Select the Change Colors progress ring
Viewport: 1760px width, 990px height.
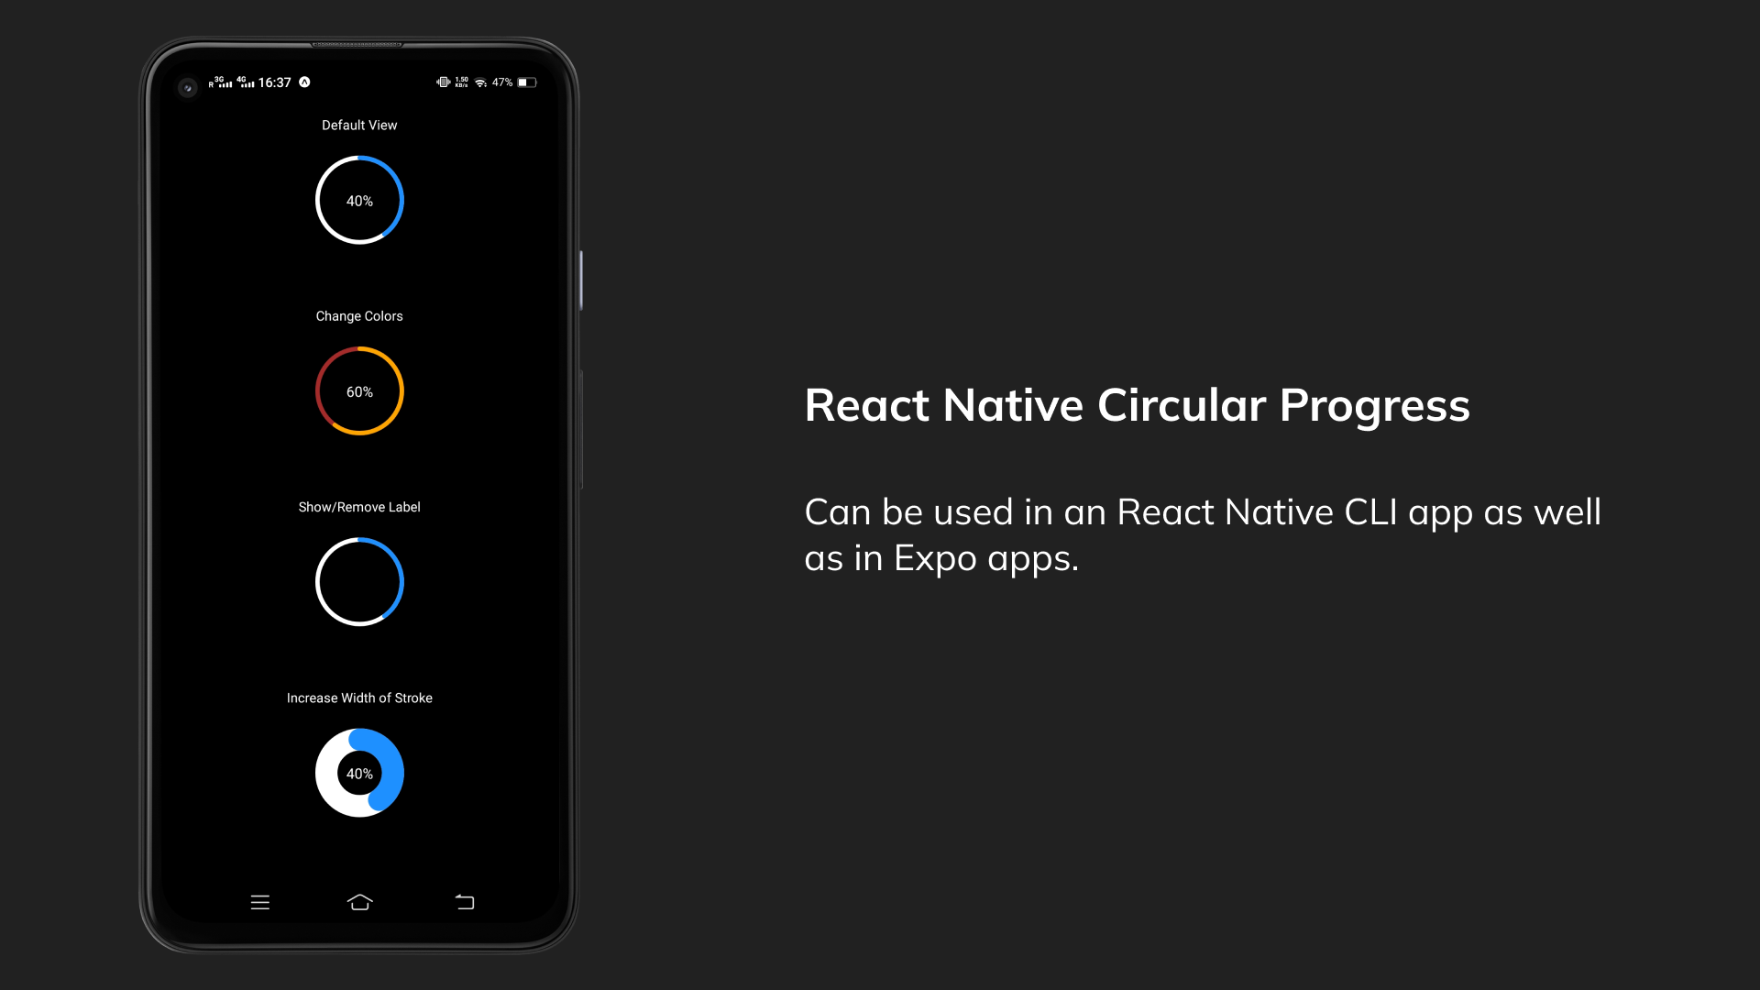click(x=359, y=390)
